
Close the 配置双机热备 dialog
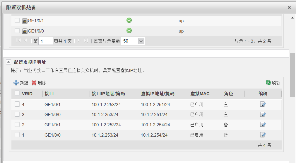[x=289, y=8]
